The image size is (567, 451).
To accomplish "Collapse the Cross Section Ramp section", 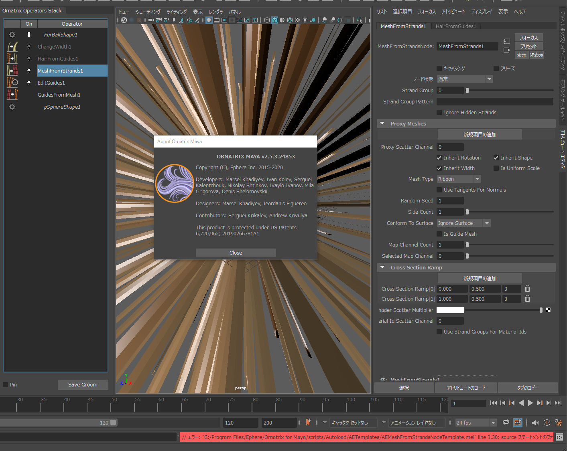I will click(x=382, y=267).
